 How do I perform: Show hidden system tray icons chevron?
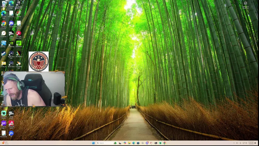point(234,143)
